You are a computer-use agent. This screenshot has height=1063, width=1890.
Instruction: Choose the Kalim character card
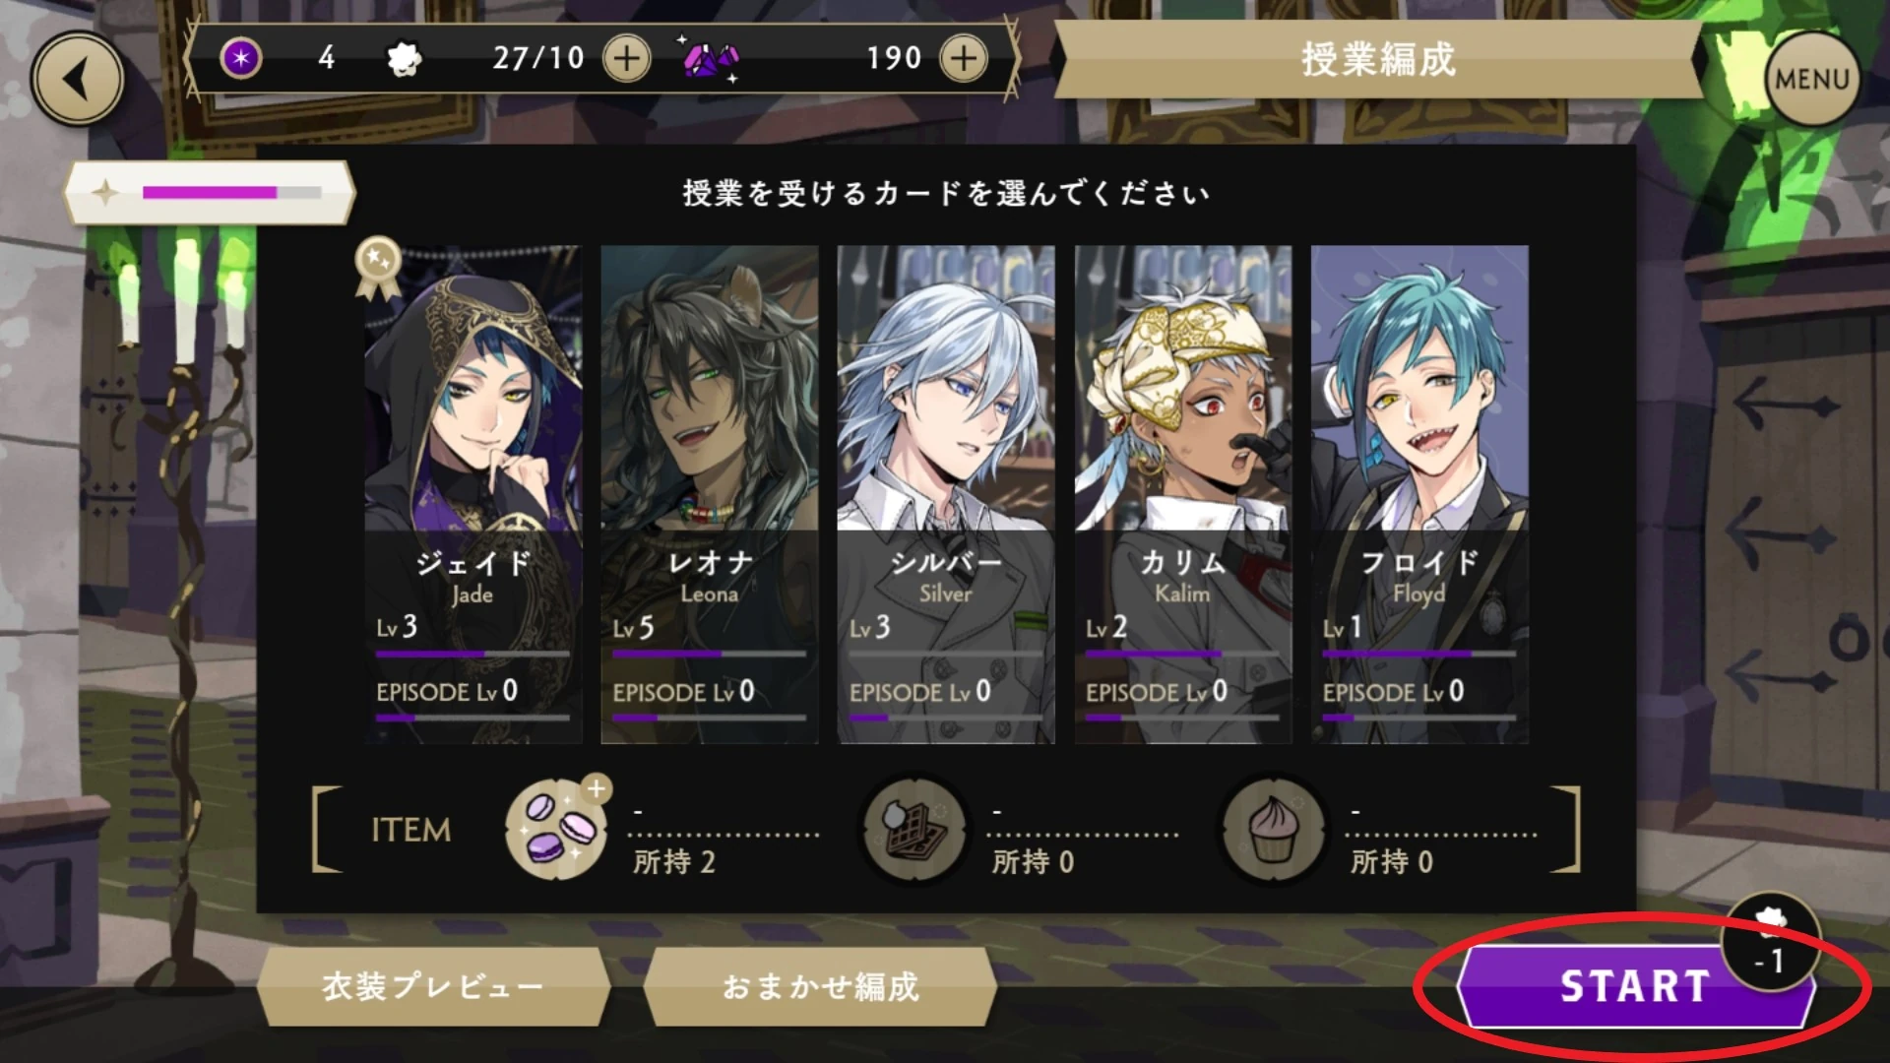(x=1182, y=494)
